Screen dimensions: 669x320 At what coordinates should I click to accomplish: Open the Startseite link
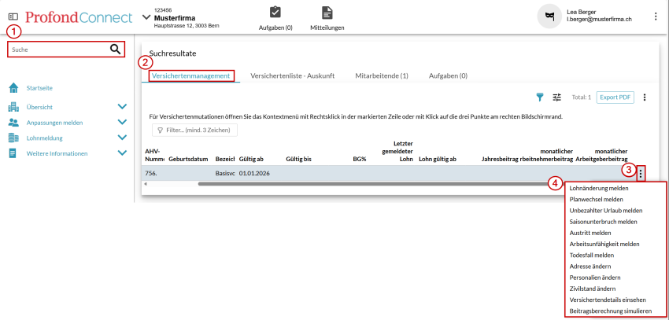[39, 88]
